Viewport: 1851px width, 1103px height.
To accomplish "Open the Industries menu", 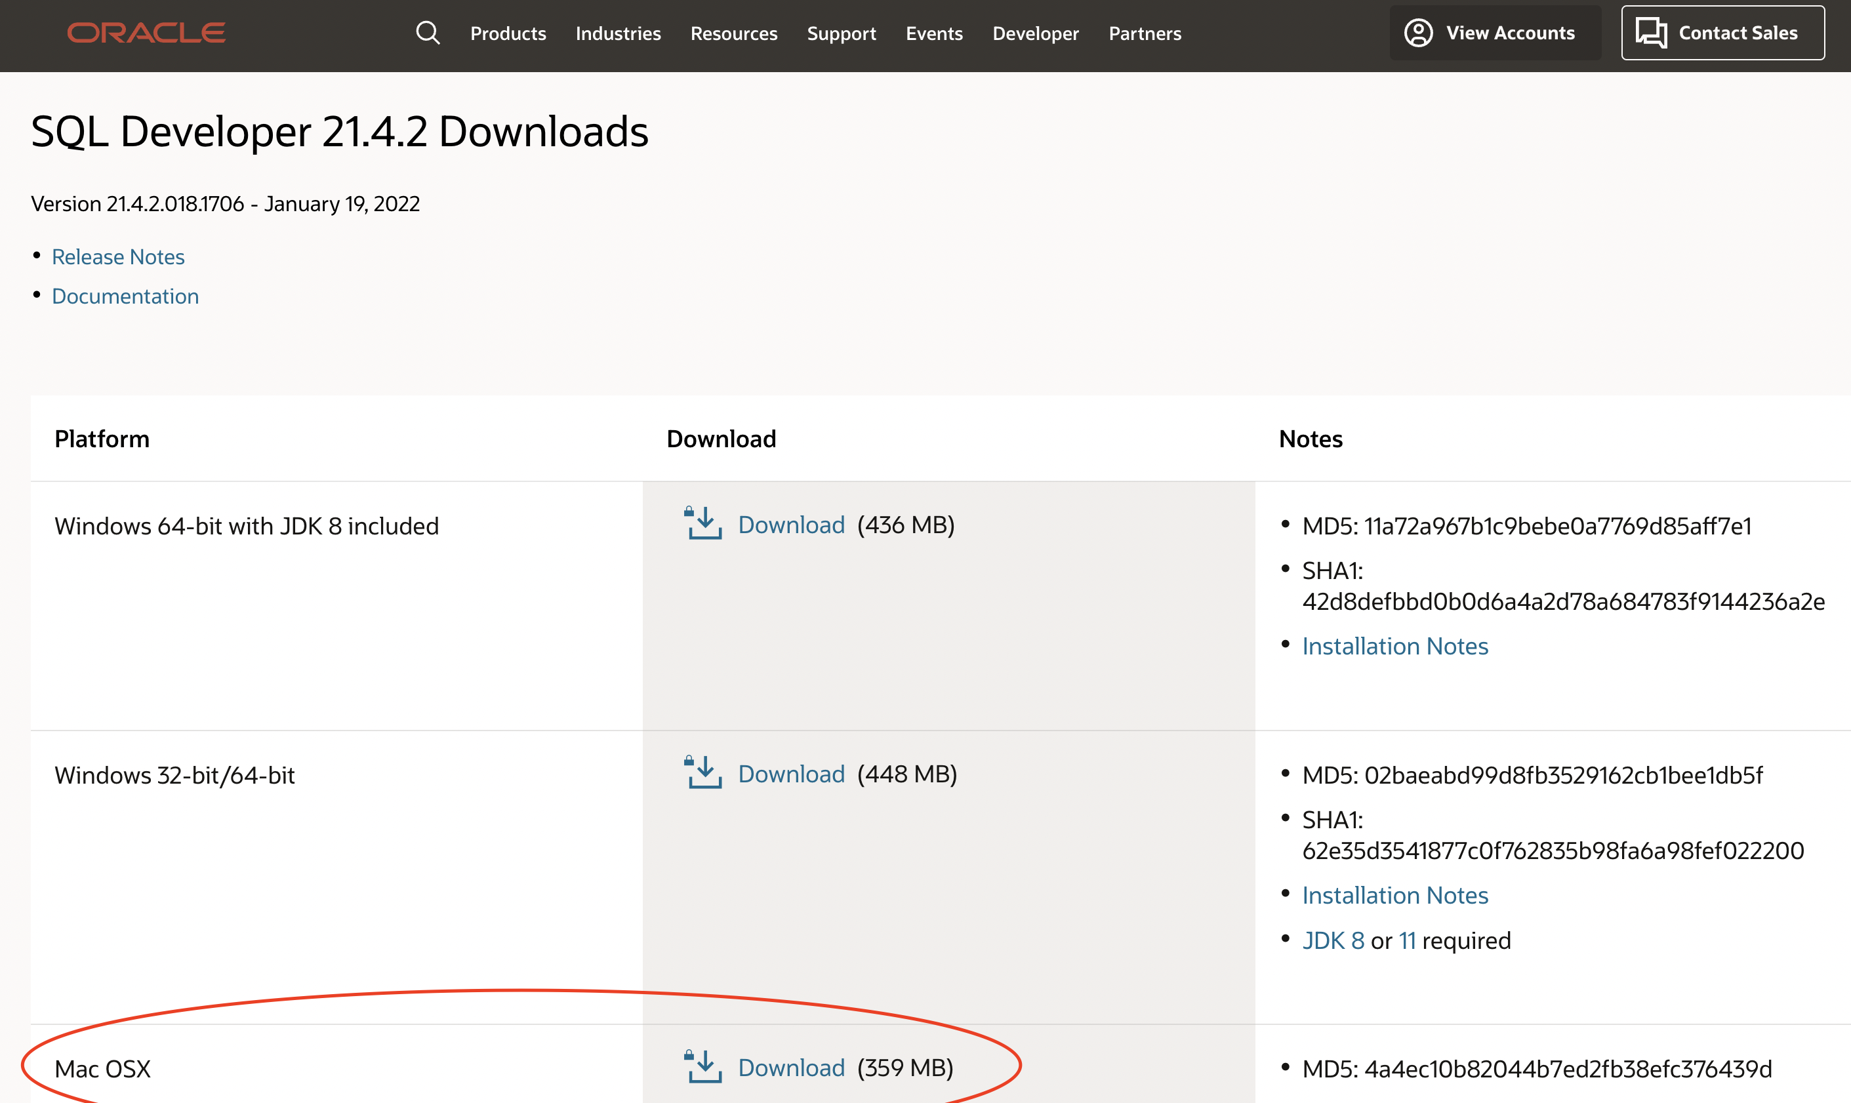I will click(x=618, y=33).
